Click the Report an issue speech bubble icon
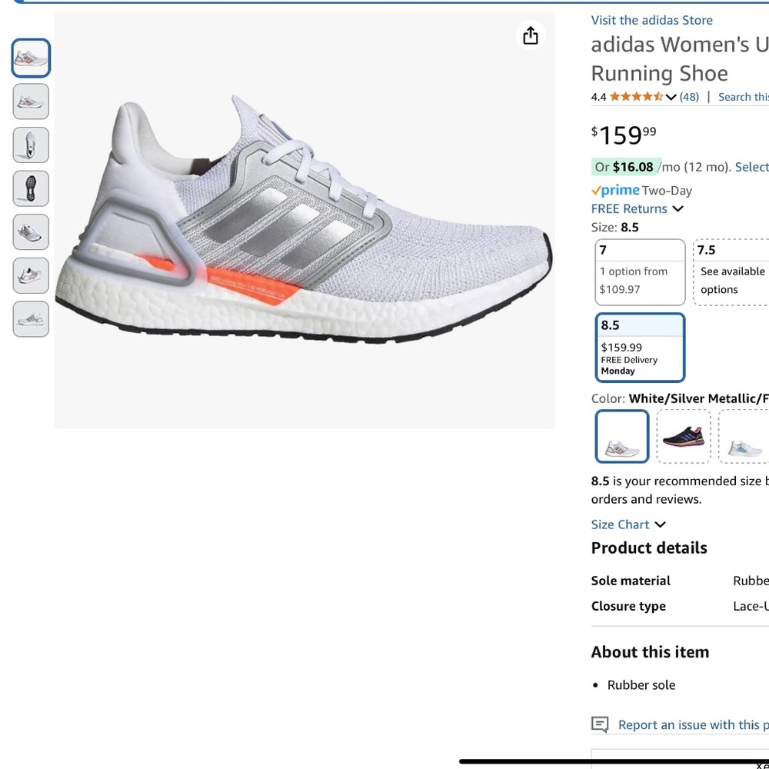Image resolution: width=769 pixels, height=769 pixels. click(598, 724)
